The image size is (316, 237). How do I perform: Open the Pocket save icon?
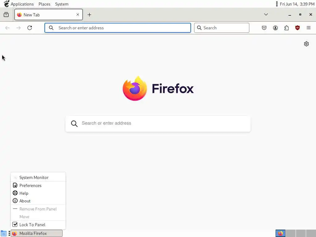click(x=264, y=28)
